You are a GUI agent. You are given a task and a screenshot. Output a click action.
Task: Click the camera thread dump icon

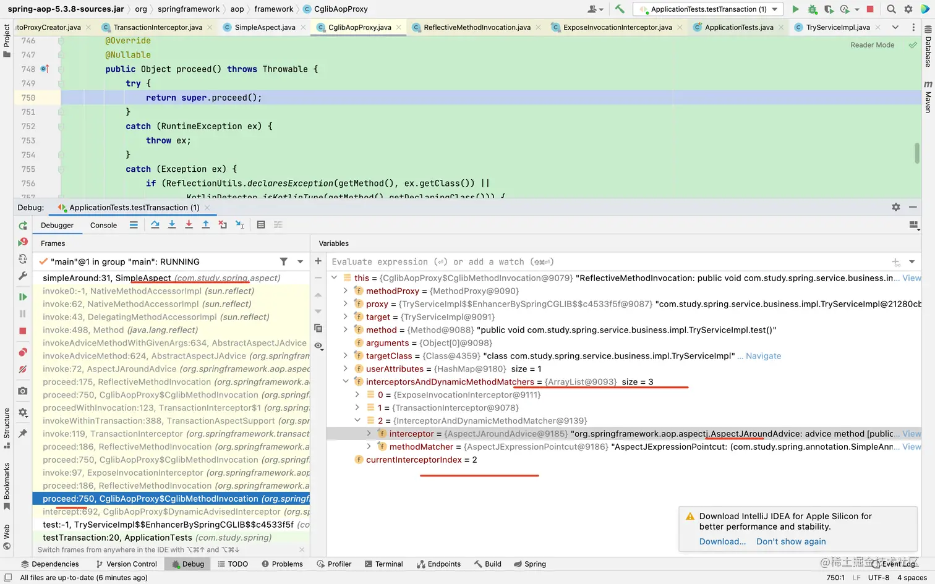(x=23, y=391)
